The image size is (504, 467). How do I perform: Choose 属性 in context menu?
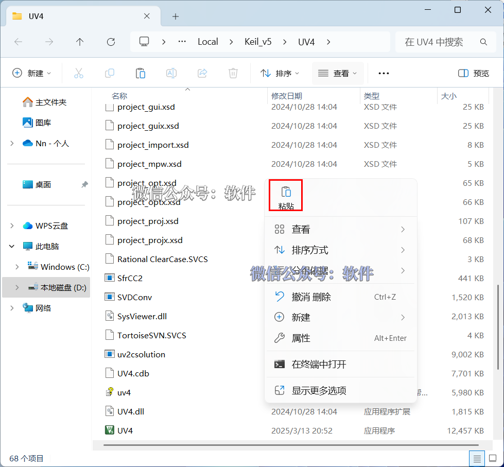(340, 338)
